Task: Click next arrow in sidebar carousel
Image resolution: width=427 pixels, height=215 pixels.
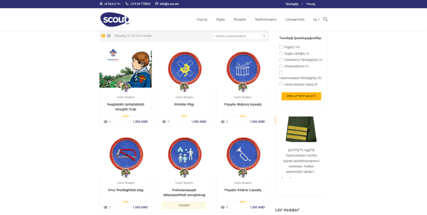Action: (290, 178)
